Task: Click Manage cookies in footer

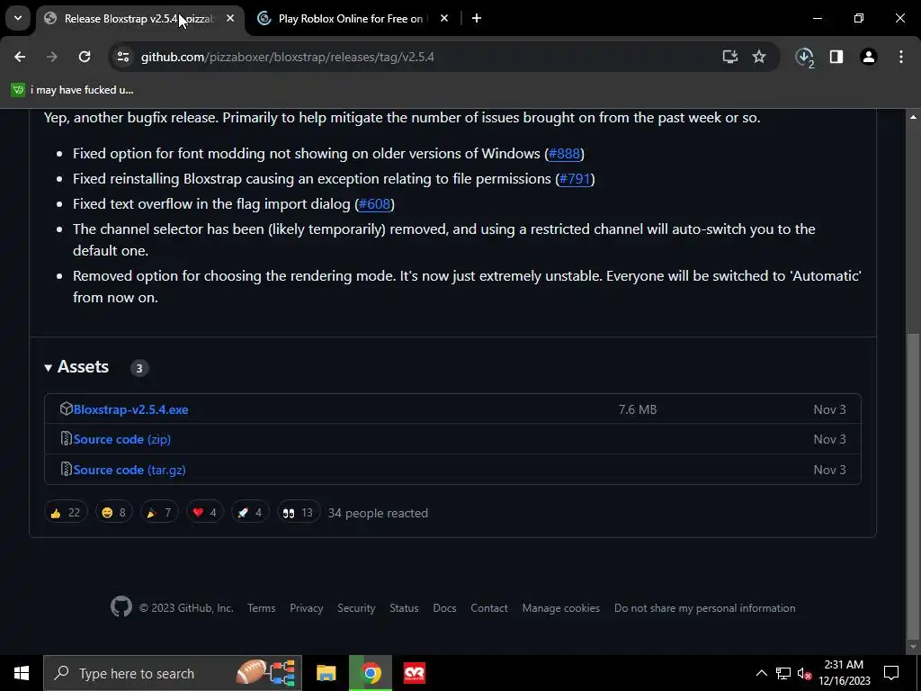Action: [x=561, y=608]
